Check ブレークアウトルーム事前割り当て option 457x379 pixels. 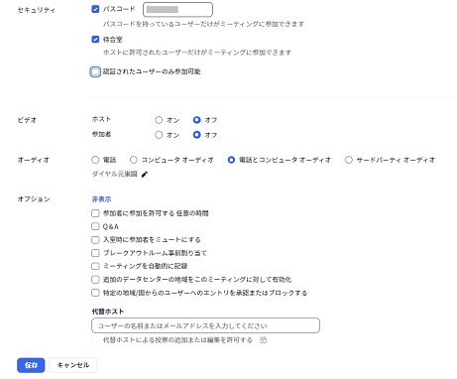pyautogui.click(x=95, y=253)
